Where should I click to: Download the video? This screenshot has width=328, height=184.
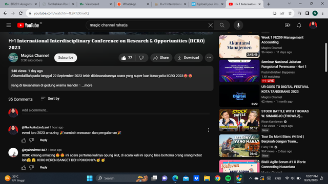pyautogui.click(x=189, y=58)
